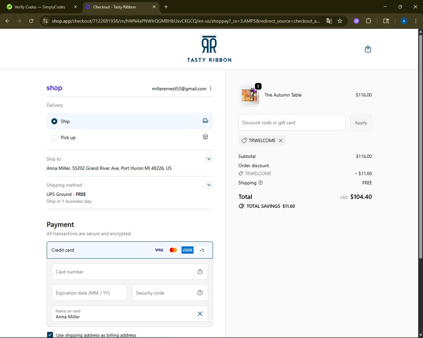Select the Ship delivery option
This screenshot has width=423, height=338.
pos(130,121)
